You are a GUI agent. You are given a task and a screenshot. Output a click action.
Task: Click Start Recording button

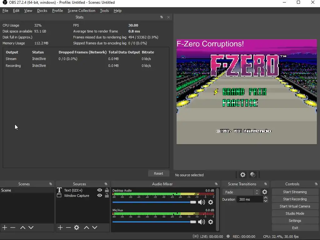(295, 199)
